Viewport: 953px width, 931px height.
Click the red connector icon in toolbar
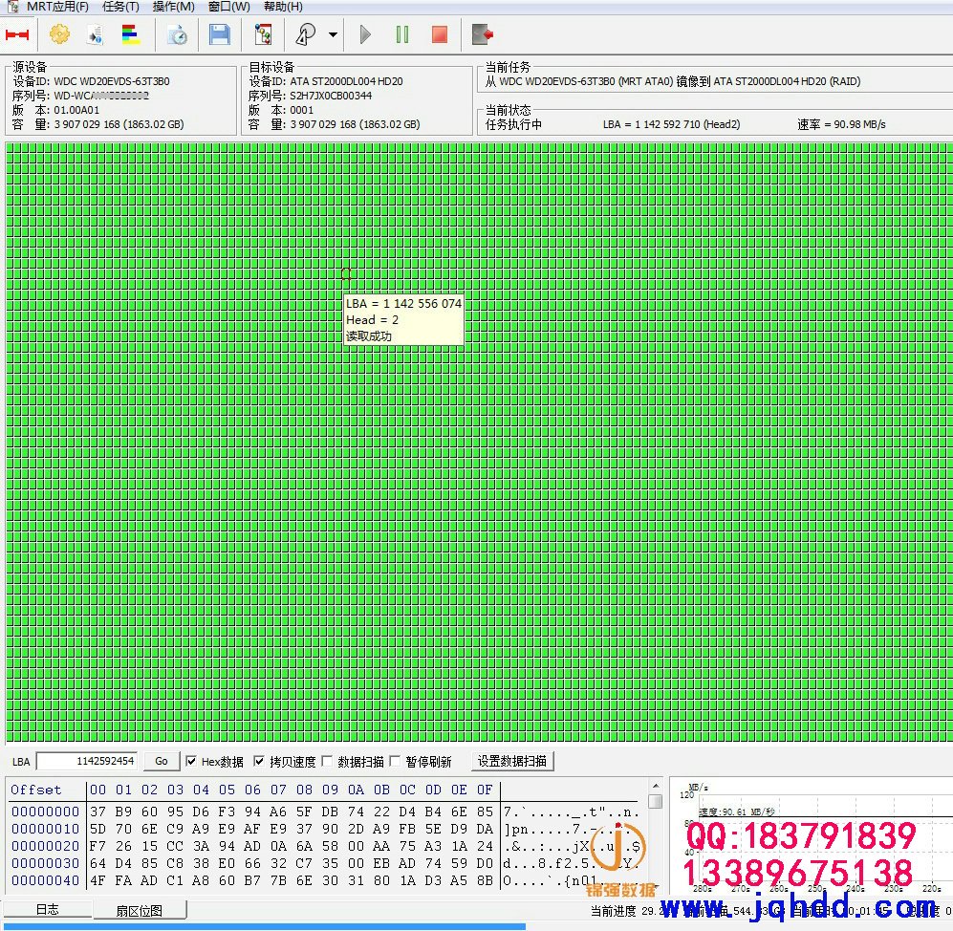tap(17, 35)
